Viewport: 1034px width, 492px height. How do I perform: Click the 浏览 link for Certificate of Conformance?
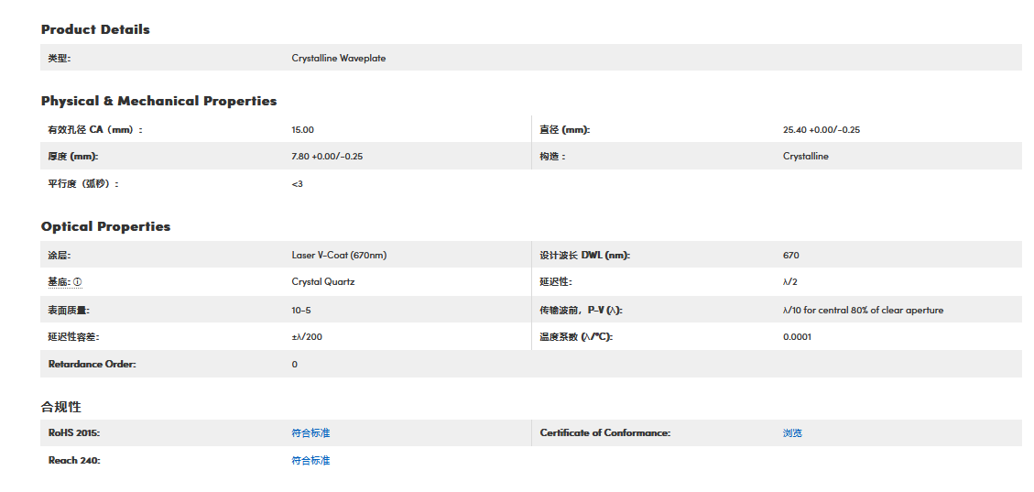[792, 432]
